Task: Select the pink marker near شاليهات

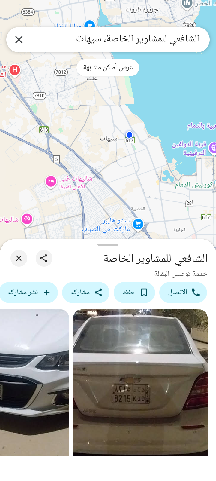Action: point(27,219)
